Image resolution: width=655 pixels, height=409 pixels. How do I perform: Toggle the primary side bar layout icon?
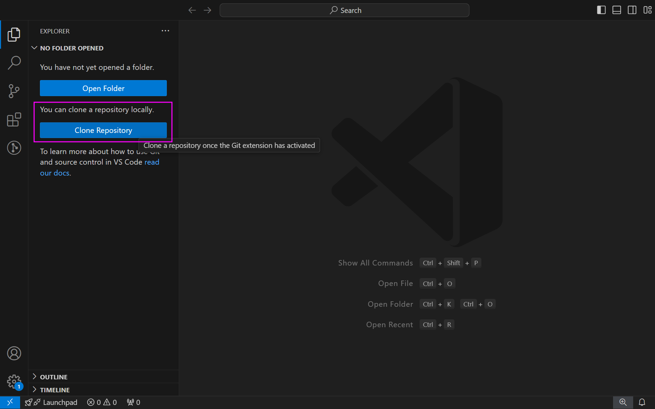601,10
